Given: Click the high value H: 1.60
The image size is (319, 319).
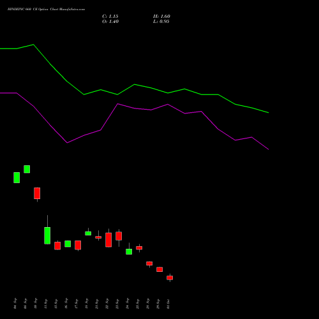Looking at the screenshot, I should point(161,17).
